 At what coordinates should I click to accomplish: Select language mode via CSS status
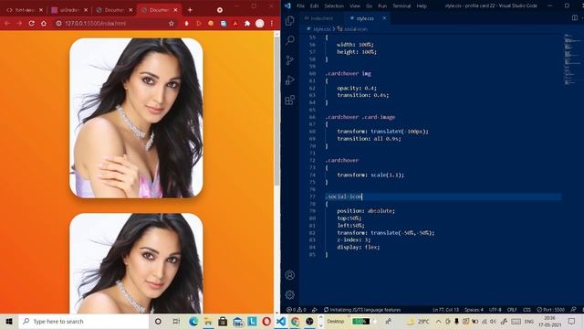[527, 310]
